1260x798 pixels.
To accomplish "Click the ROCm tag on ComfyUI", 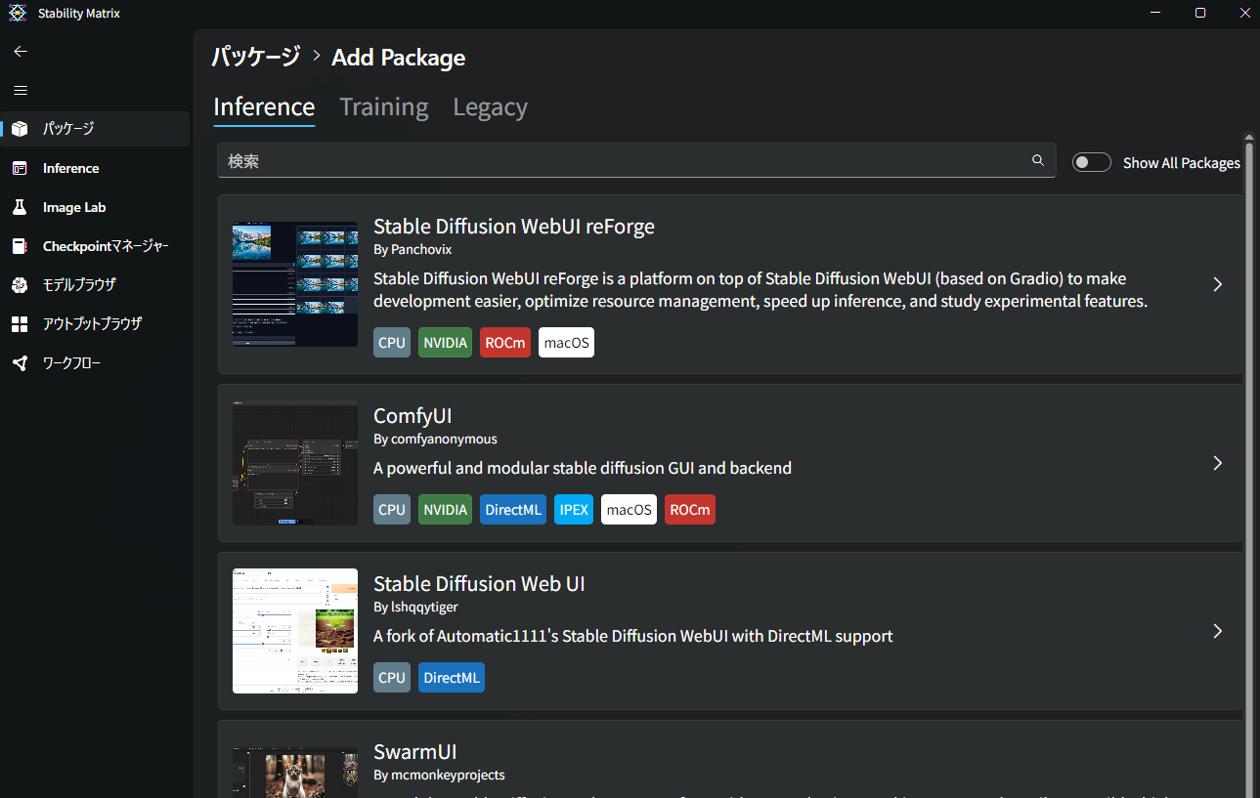I will click(690, 510).
